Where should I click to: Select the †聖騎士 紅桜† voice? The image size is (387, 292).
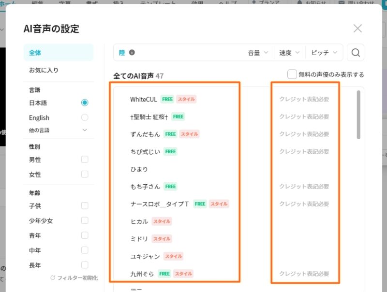point(149,117)
